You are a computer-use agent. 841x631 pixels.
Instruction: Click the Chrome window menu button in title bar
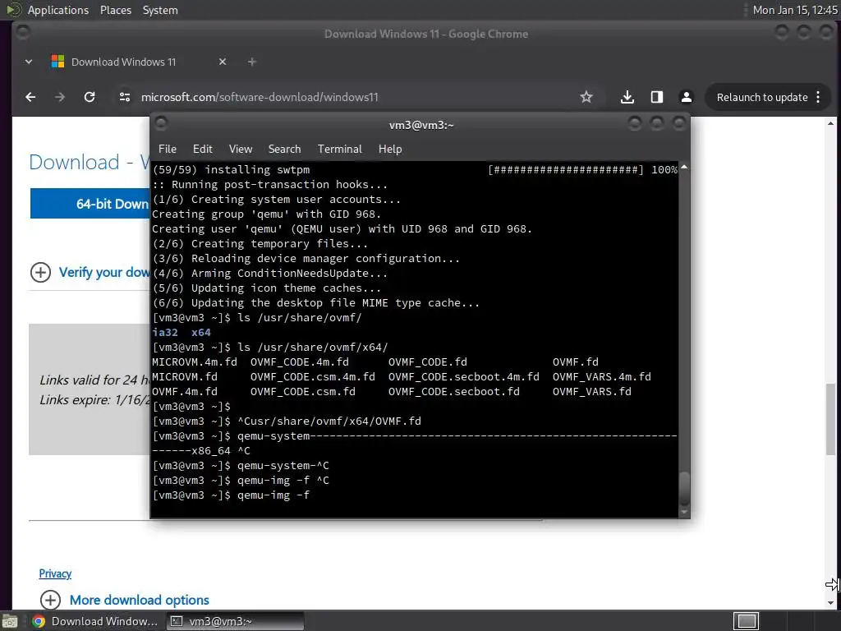click(22, 33)
